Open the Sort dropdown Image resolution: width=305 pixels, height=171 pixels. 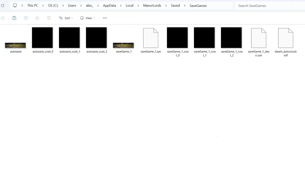click(66, 18)
